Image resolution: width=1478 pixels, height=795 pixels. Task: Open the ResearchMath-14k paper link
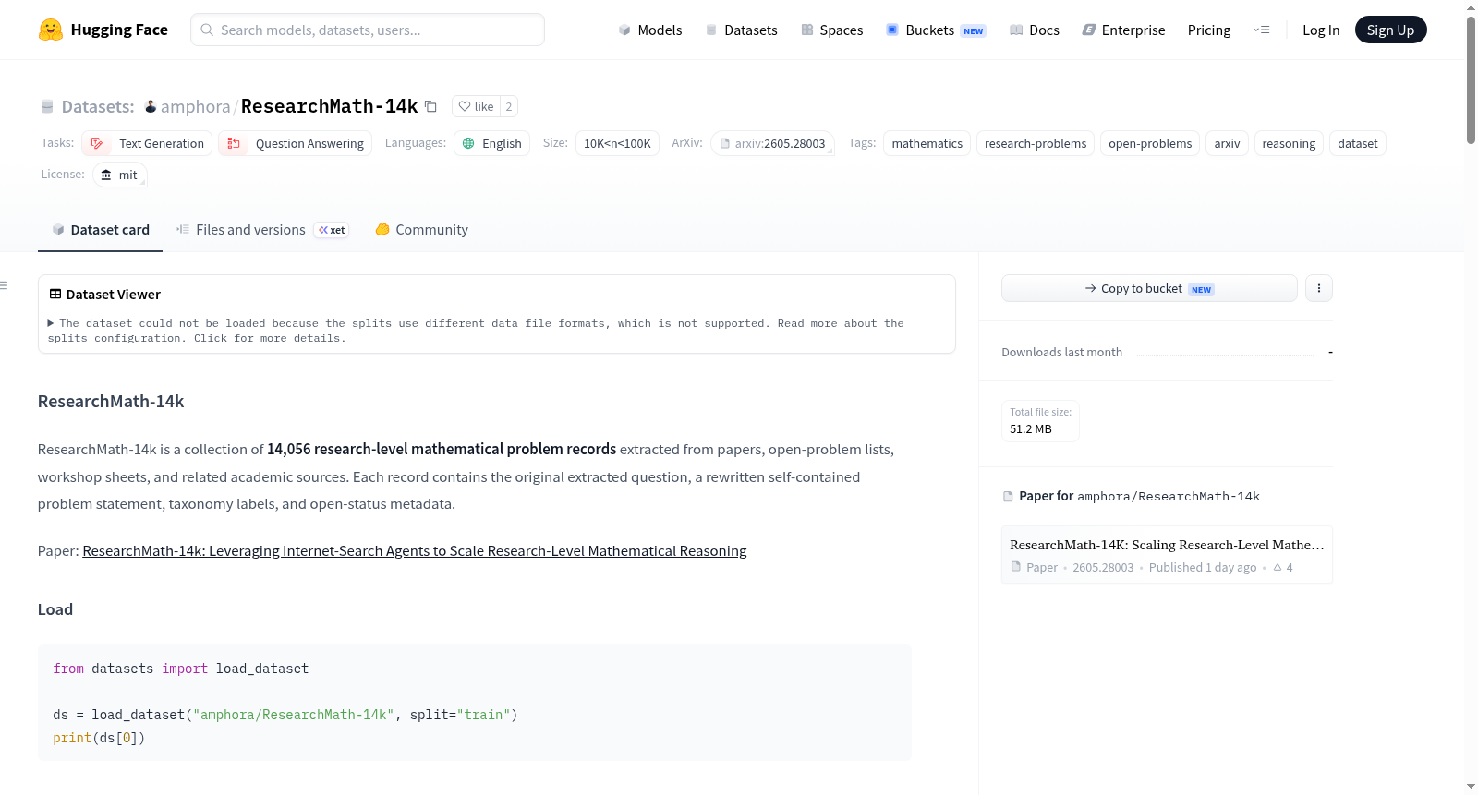415,551
